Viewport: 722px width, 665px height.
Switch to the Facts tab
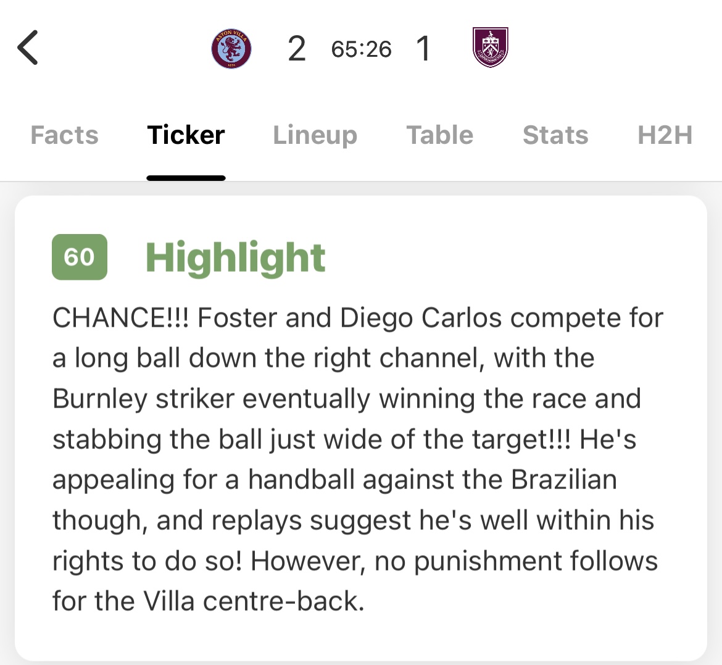tap(64, 135)
